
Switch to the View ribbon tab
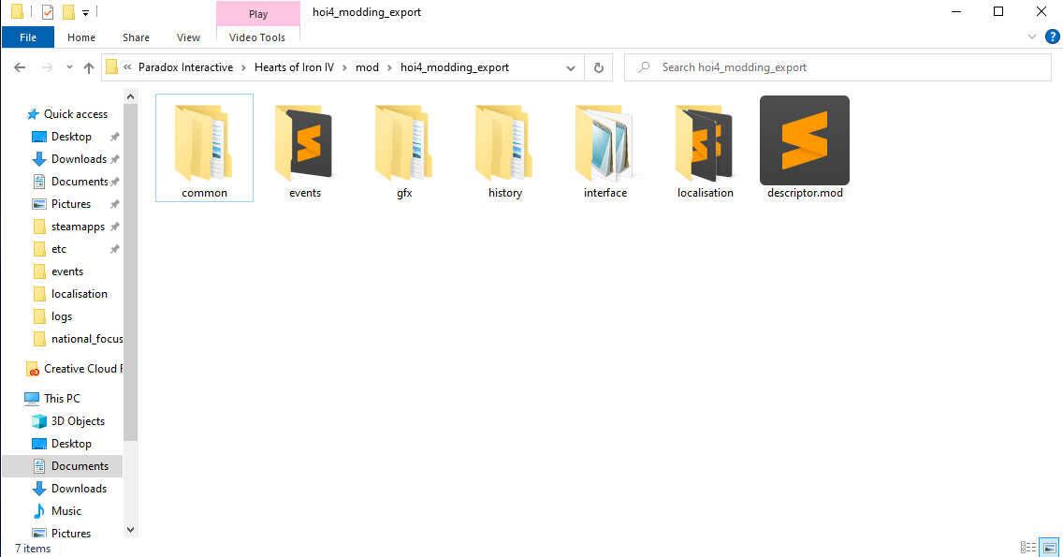188,37
